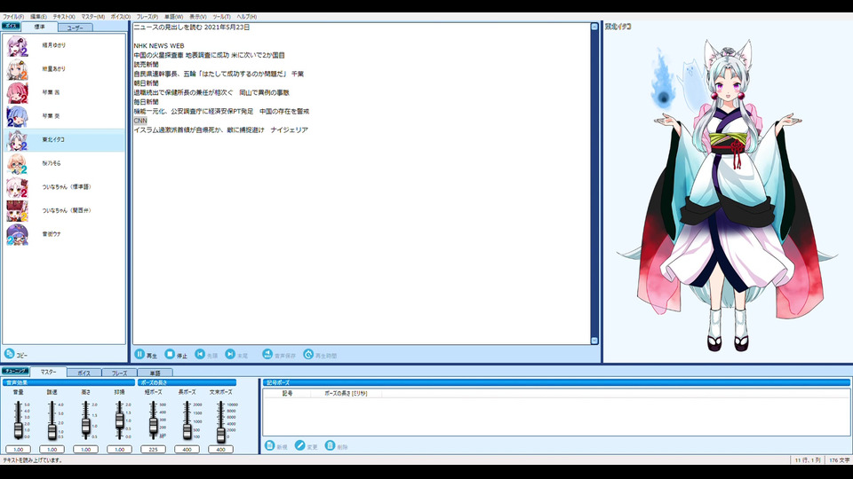Choose the 琴葉 茜 voice avatar
The image size is (853, 479).
pos(17,93)
